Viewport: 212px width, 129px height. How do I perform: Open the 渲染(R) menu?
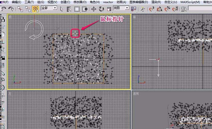coord(156,2)
